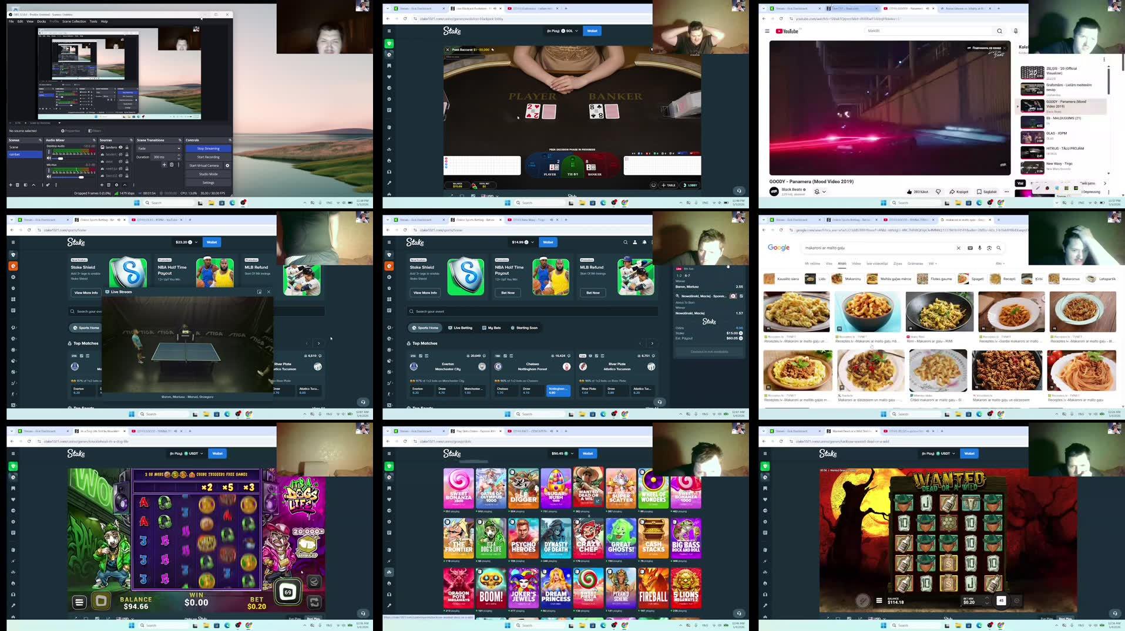Click Google search by image camera icon
Screen dimensions: 1125x631
tap(989, 248)
